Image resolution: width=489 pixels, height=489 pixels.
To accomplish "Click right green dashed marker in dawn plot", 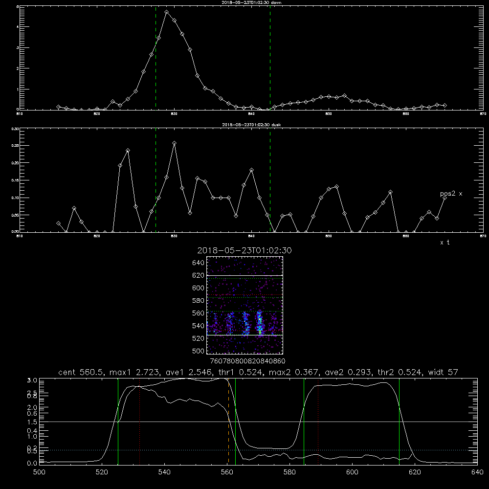I will point(270,58).
